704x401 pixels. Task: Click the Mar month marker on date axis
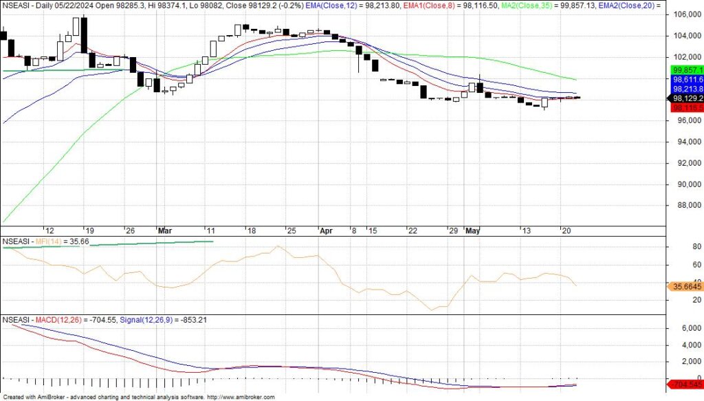click(x=165, y=230)
